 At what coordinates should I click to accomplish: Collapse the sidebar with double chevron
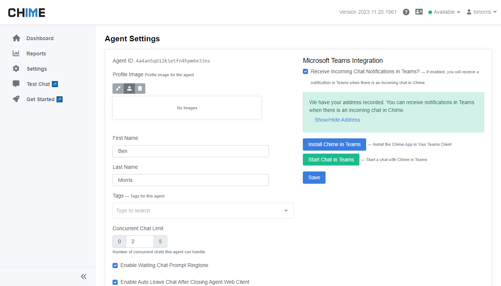(x=84, y=276)
